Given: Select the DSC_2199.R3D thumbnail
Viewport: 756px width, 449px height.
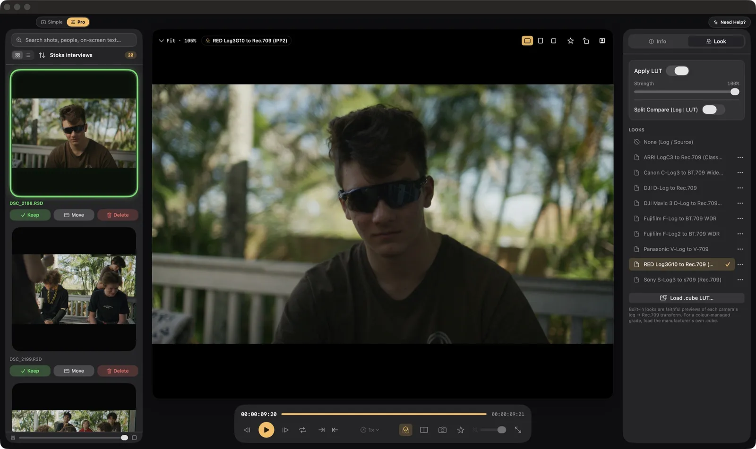Looking at the screenshot, I should coord(74,289).
